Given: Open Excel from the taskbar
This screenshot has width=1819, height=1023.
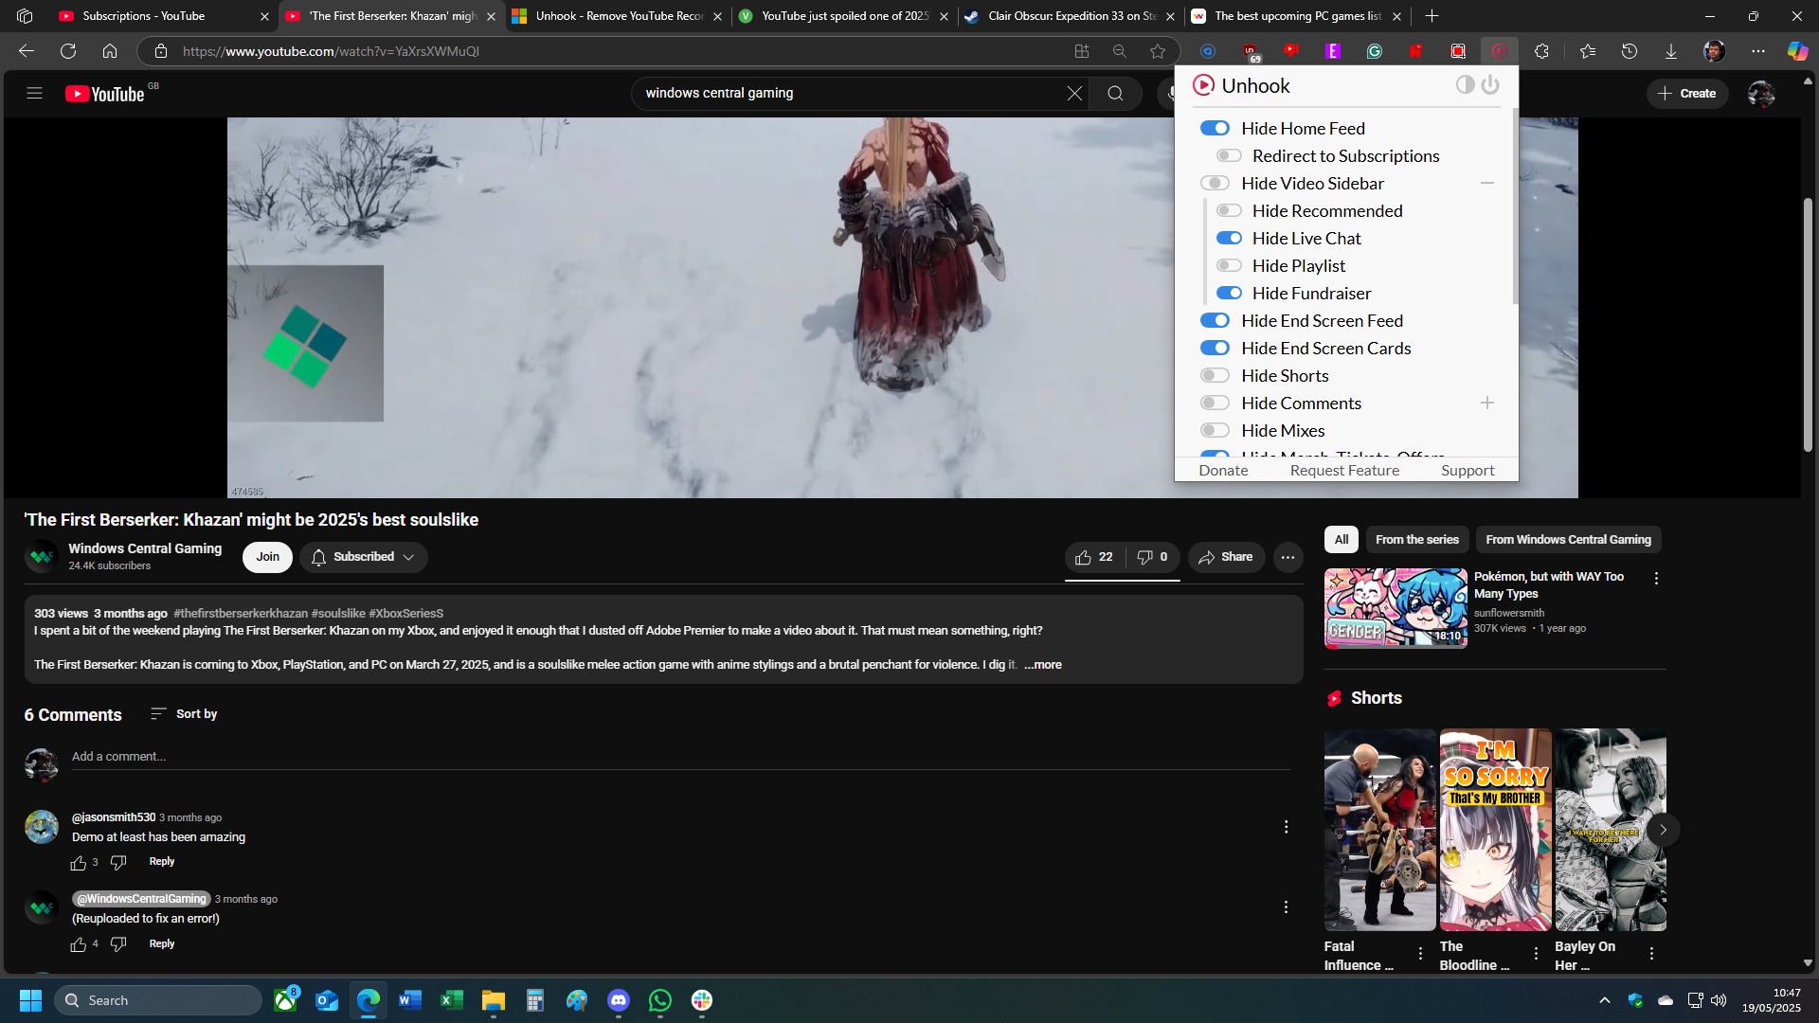Looking at the screenshot, I should (x=452, y=1000).
